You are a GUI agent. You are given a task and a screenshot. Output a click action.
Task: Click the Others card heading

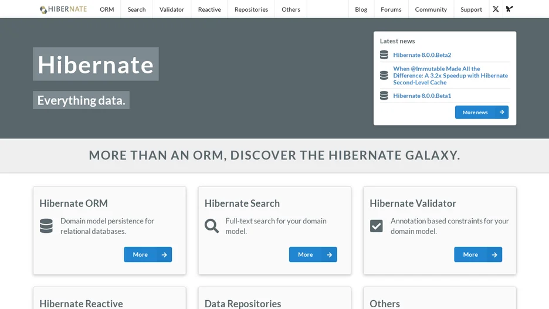[x=385, y=303]
